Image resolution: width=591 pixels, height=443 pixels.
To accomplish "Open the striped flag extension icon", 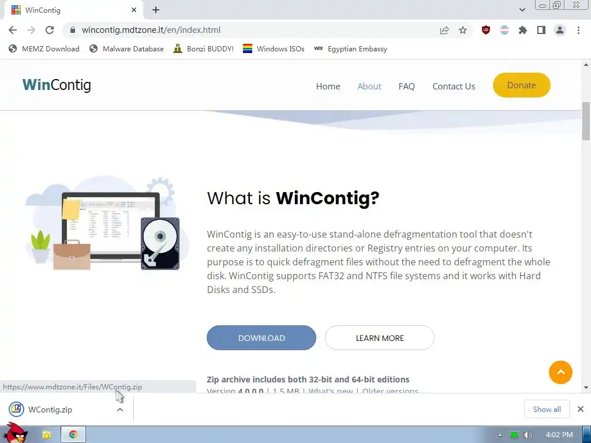I will click(504, 30).
